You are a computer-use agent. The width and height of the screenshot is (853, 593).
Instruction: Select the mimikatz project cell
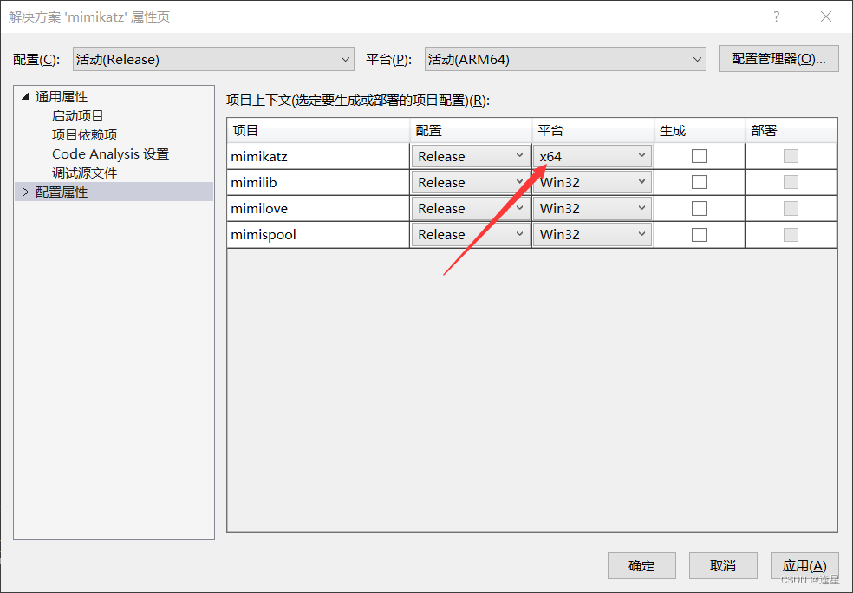pos(318,156)
